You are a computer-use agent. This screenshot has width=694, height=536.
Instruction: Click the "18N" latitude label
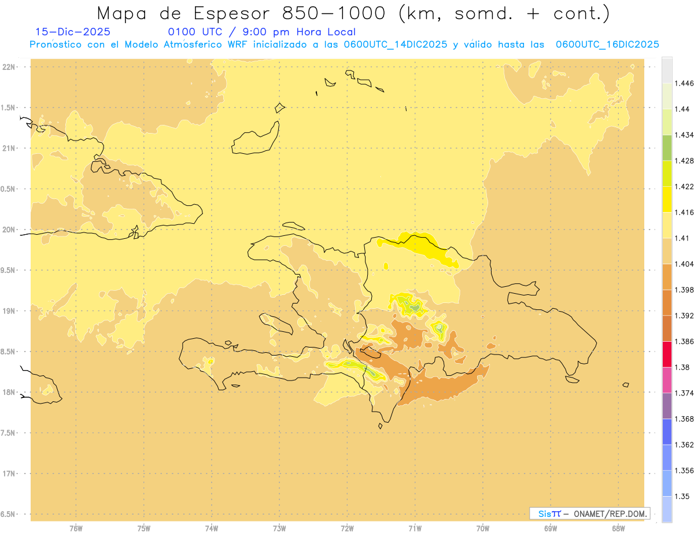click(x=8, y=392)
